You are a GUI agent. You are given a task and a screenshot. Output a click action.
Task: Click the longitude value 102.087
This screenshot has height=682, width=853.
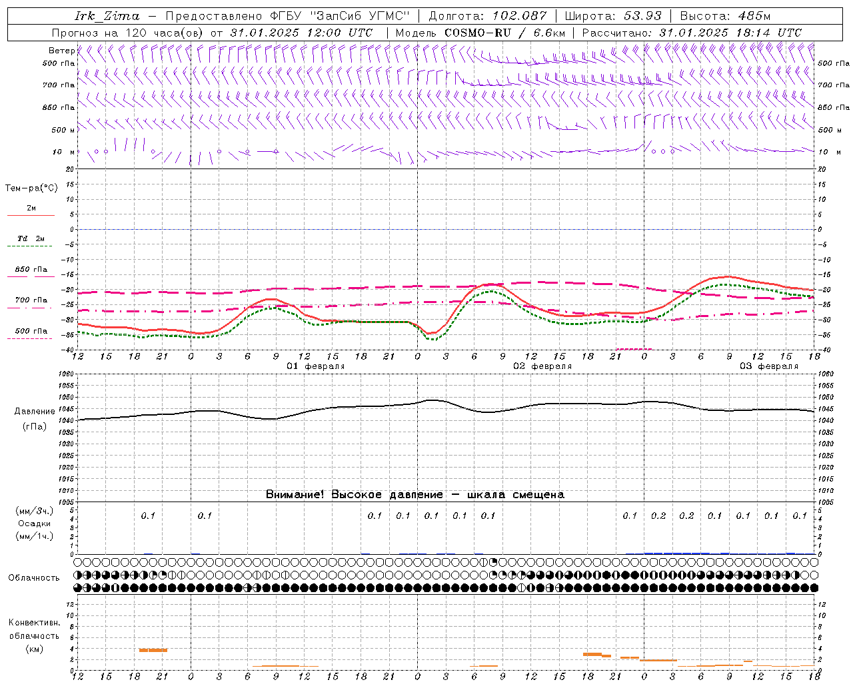pyautogui.click(x=520, y=16)
